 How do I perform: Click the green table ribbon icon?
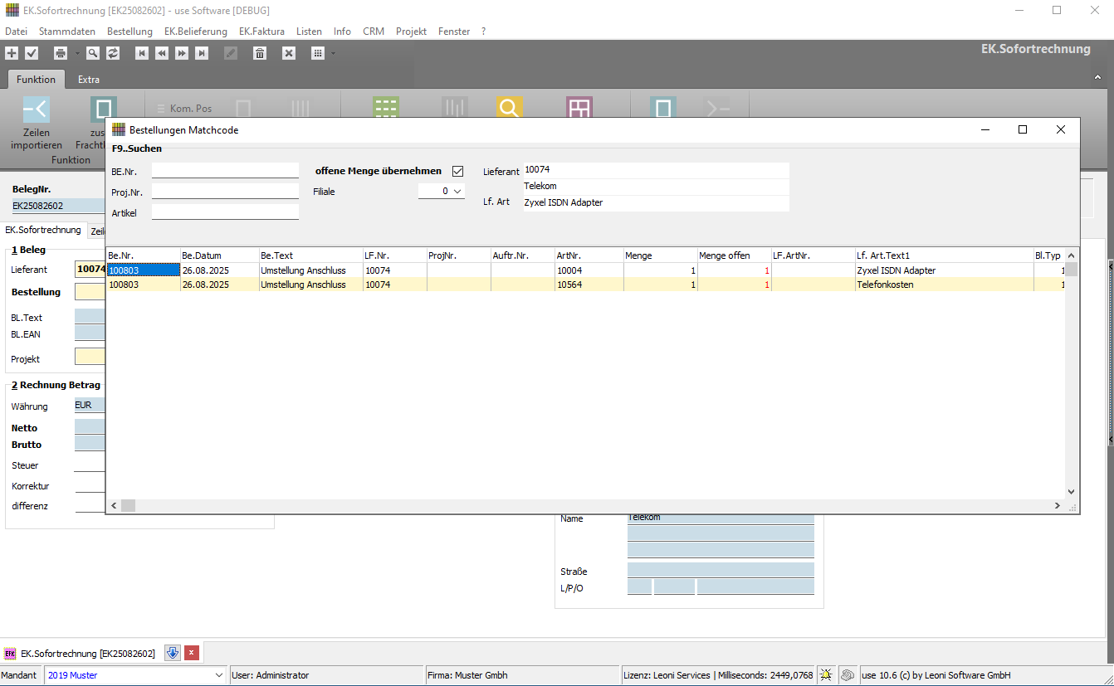(x=386, y=108)
